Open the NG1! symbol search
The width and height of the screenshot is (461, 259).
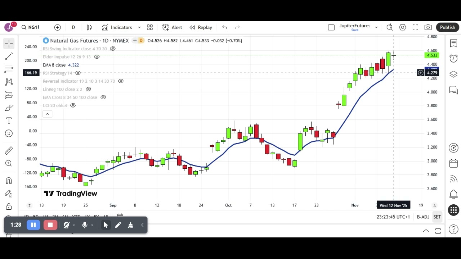(x=30, y=27)
